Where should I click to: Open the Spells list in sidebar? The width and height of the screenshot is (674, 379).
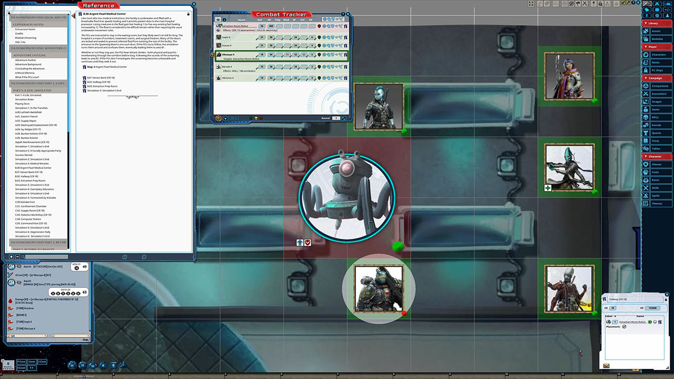656,195
